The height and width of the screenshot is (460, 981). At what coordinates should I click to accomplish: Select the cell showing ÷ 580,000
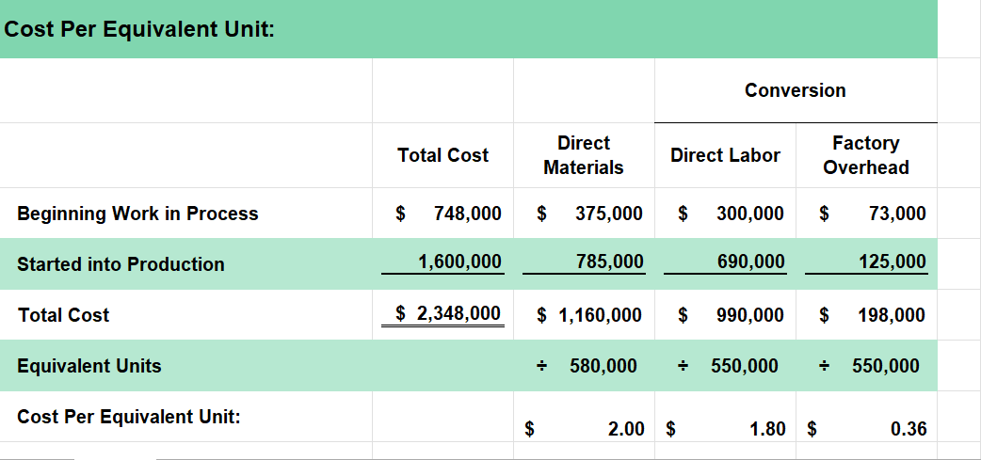pyautogui.click(x=584, y=366)
